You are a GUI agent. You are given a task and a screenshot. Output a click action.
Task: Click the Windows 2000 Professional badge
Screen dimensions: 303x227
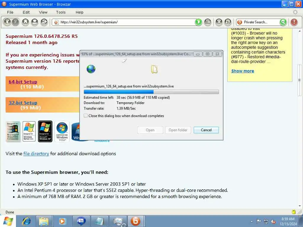(13, 132)
